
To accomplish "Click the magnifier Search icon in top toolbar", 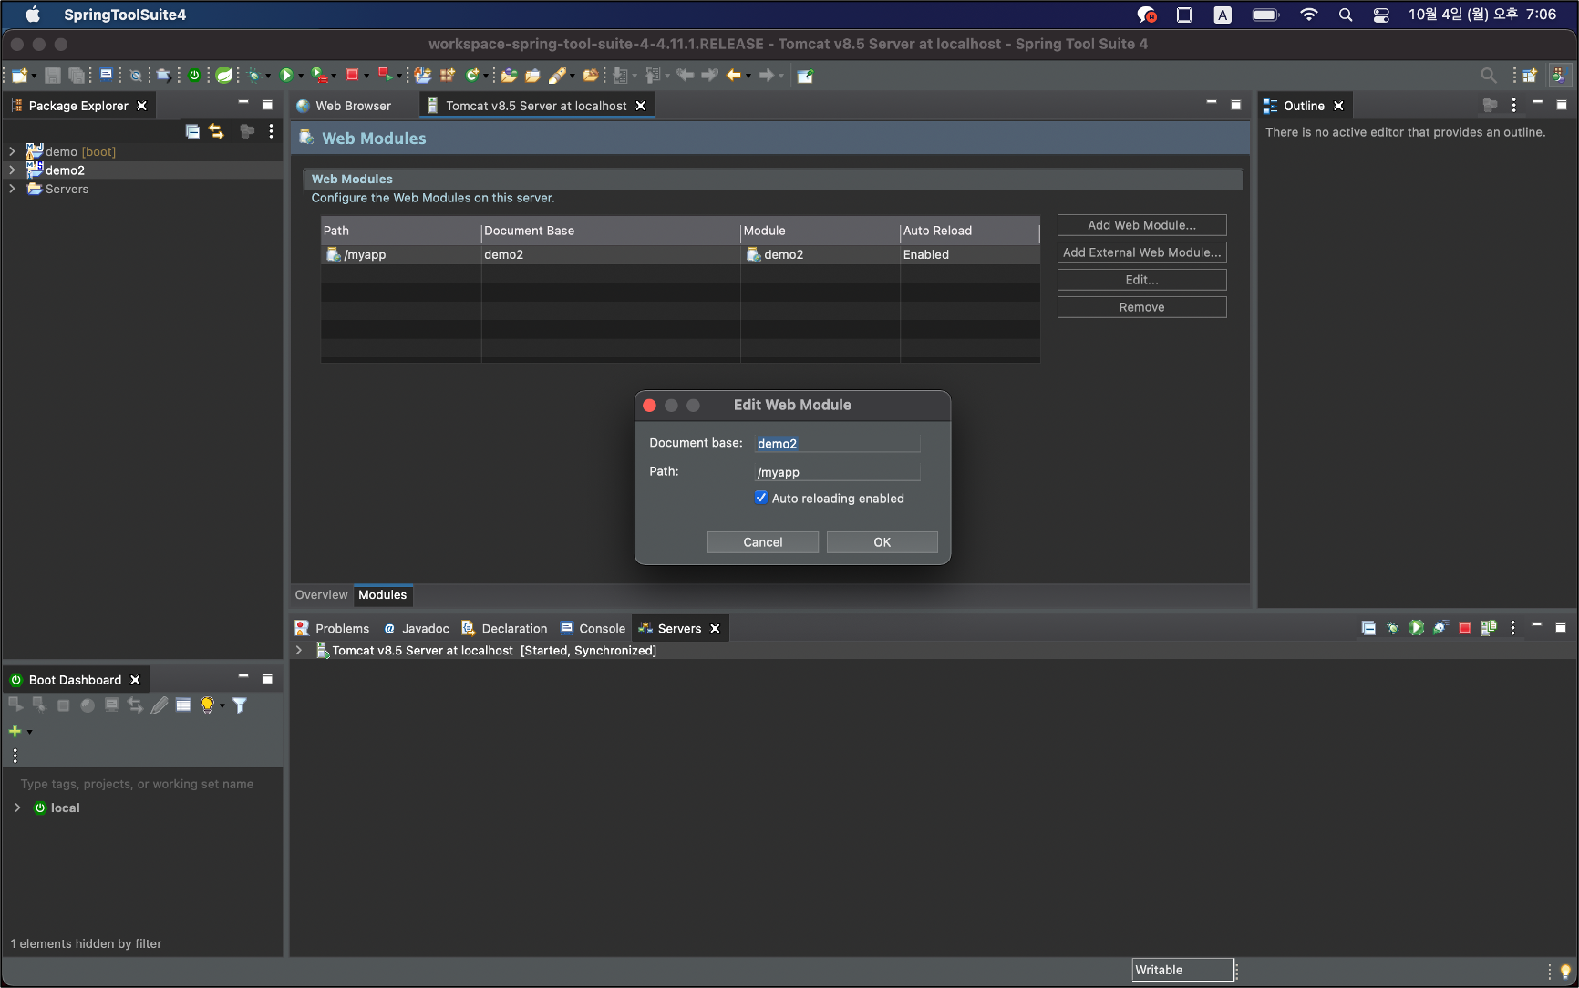I will click(1488, 76).
